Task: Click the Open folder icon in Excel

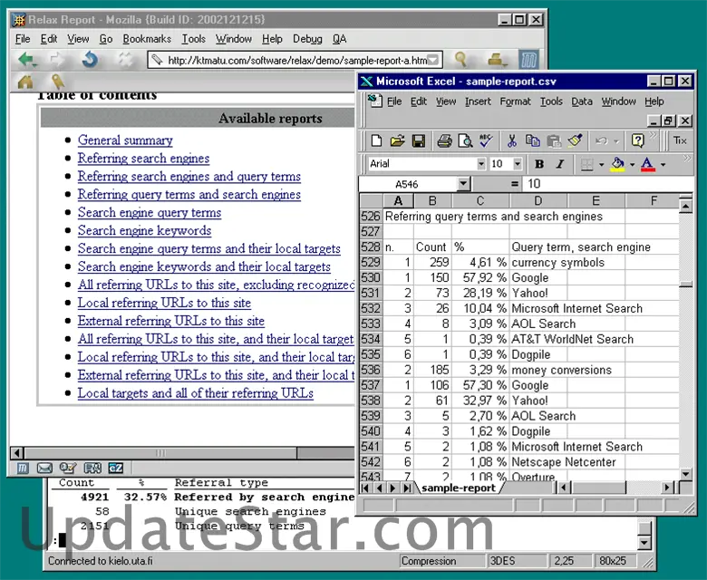Action: click(397, 141)
